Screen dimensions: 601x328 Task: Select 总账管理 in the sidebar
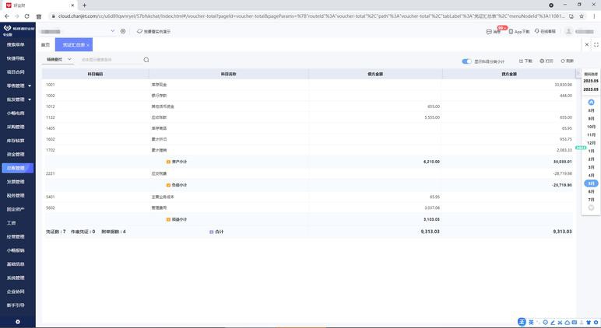click(18, 168)
